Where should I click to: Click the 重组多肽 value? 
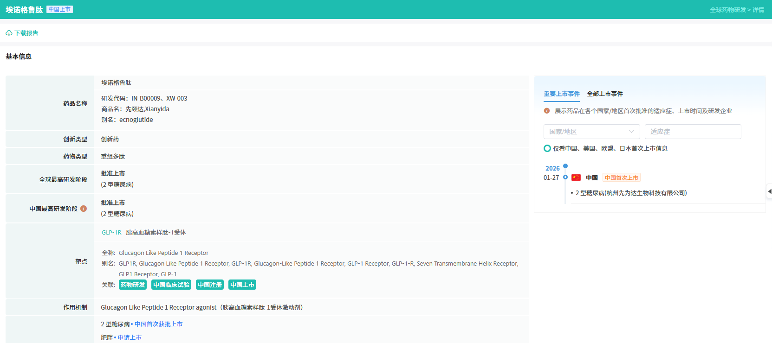[x=113, y=157]
